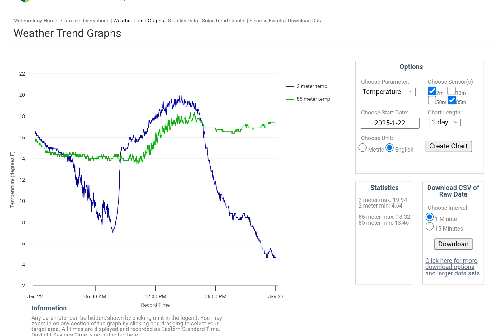494x336 pixels.
Task: Click the start date field showing 2025-1-22
Action: coord(390,123)
